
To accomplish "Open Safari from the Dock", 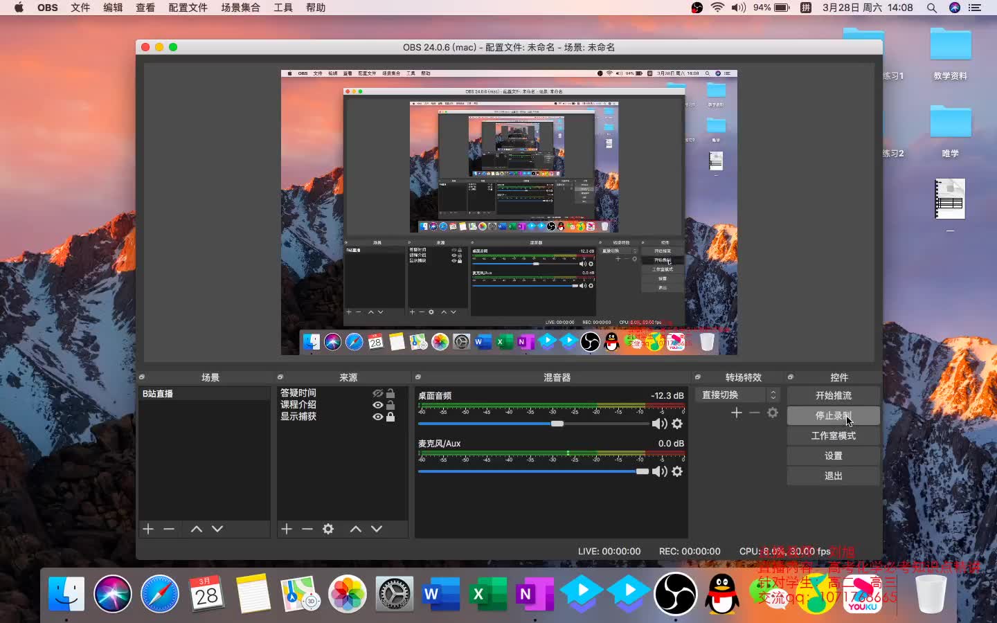I will (x=159, y=594).
